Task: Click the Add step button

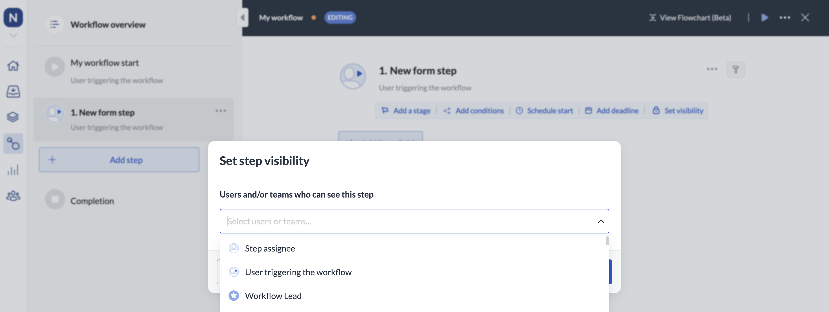Action: click(x=119, y=160)
